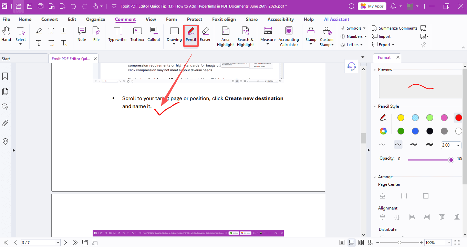Select thickest line thickness preset
Viewport: 467px width, 247px height.
pos(429,145)
